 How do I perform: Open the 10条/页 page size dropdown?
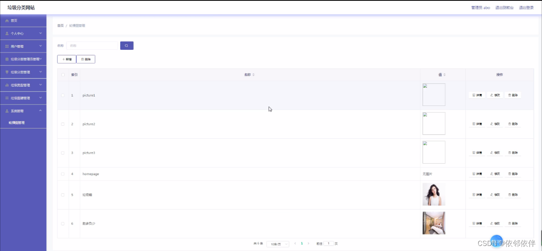pos(278,244)
